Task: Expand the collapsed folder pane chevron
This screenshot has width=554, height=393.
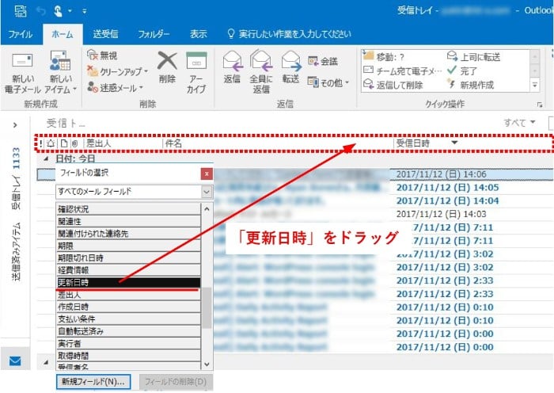Action: pos(15,124)
